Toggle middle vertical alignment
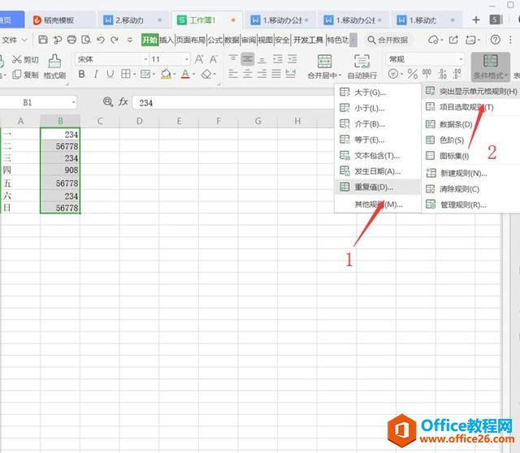The height and width of the screenshot is (453, 520). (247, 59)
